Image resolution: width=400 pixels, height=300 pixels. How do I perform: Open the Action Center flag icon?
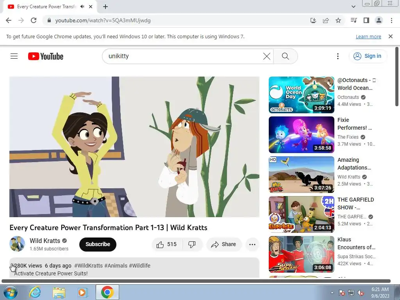point(342,293)
